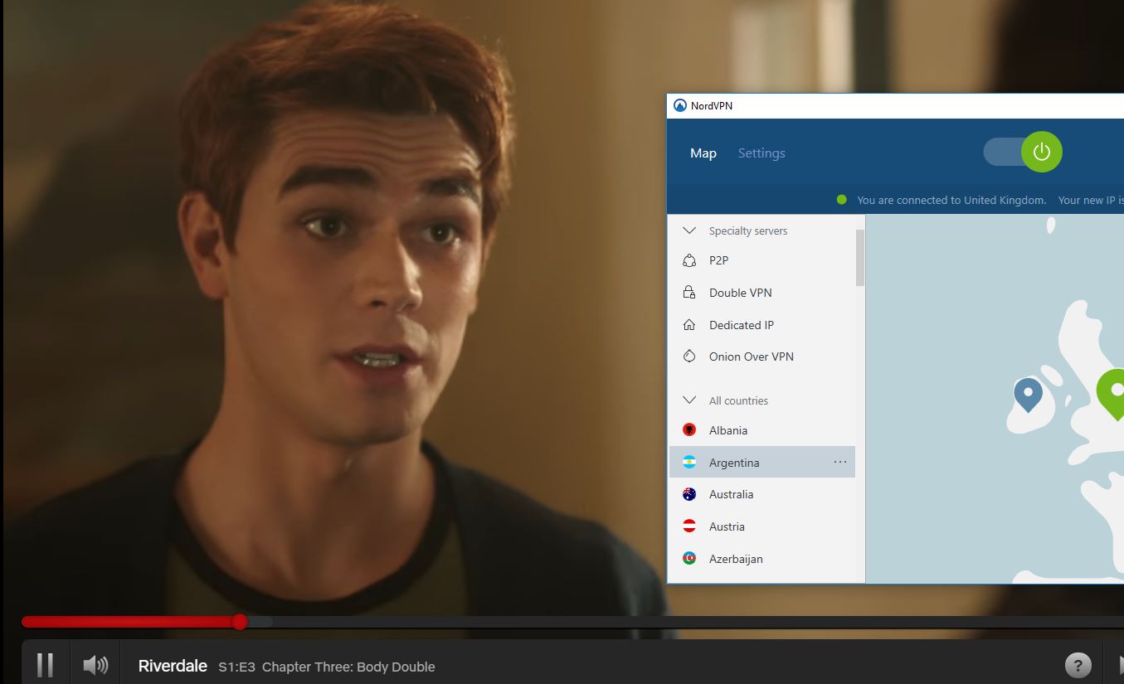Click the red playhead on the progress bar
1124x684 pixels.
click(x=239, y=622)
